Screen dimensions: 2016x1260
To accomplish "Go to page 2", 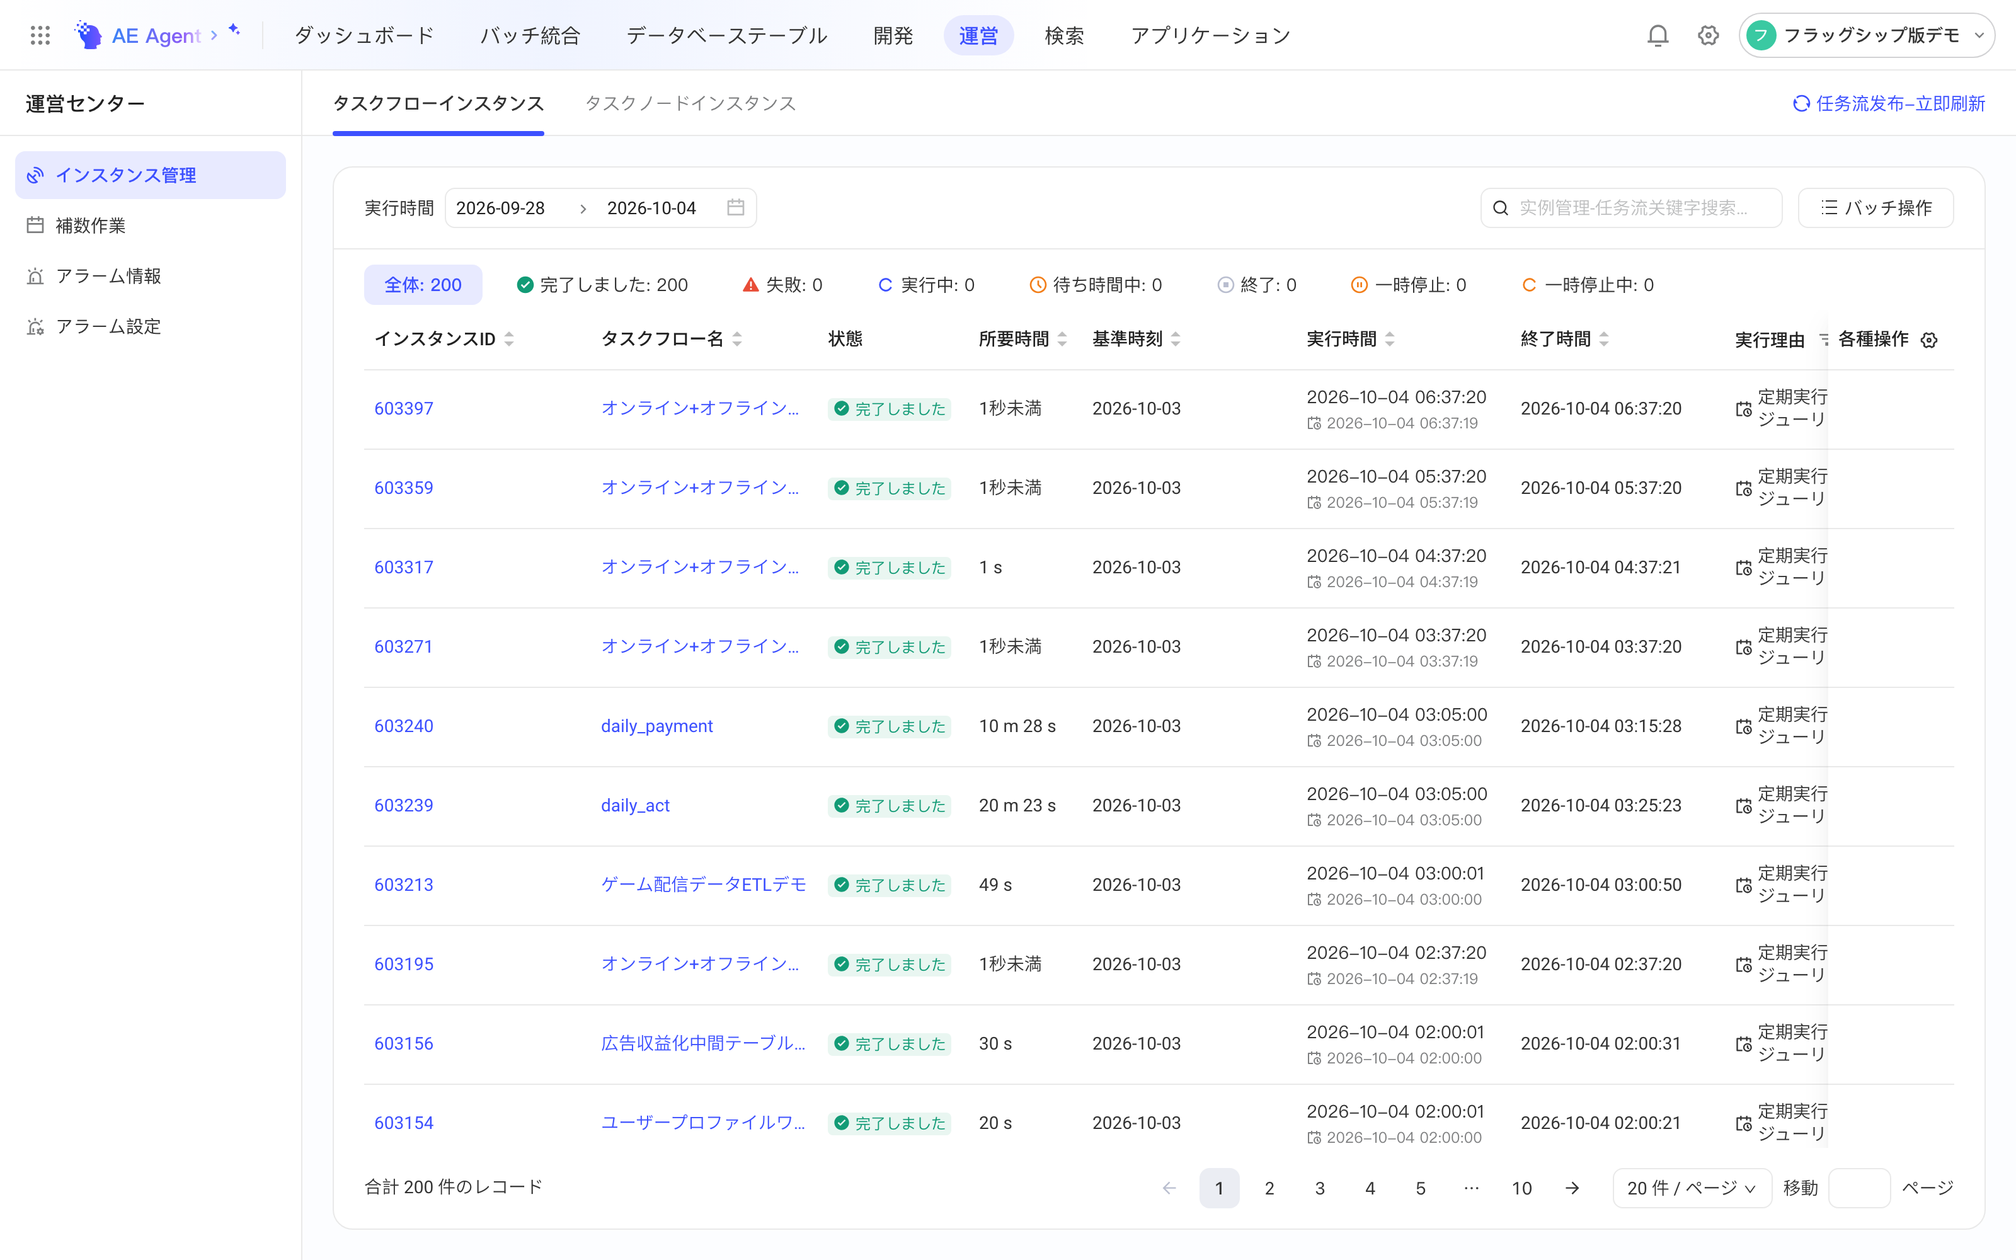I will [1269, 1188].
